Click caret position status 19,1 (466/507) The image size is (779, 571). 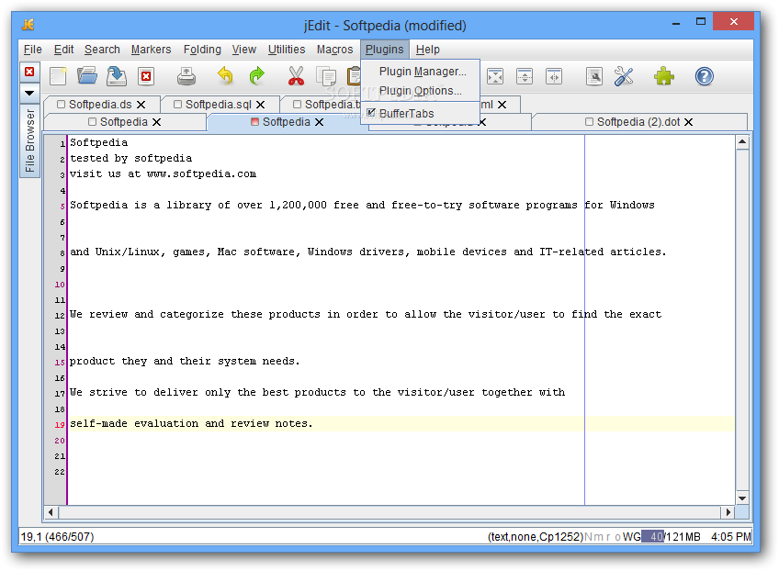tap(57, 536)
